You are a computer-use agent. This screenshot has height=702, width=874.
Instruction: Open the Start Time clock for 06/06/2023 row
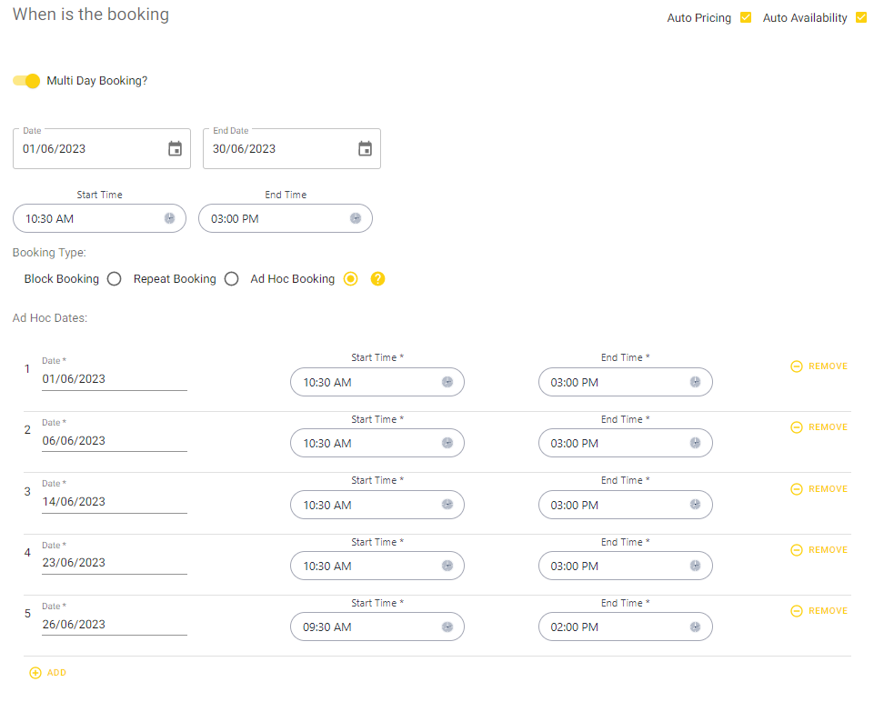[447, 443]
